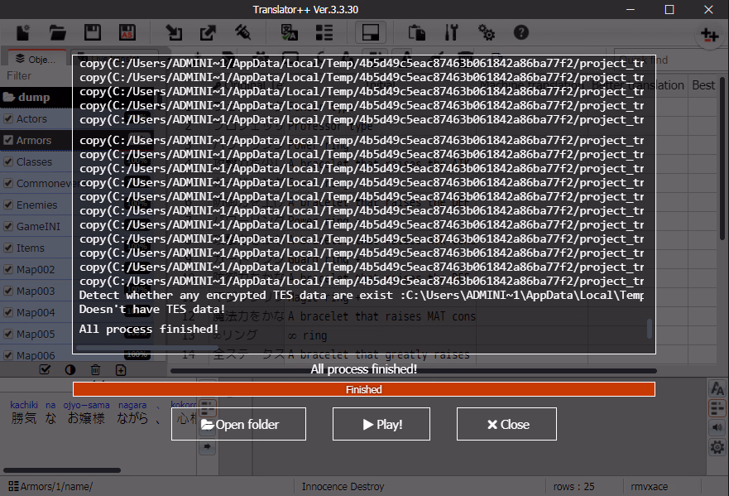Create a new project from the toolbar
729x496 pixels.
(23, 31)
